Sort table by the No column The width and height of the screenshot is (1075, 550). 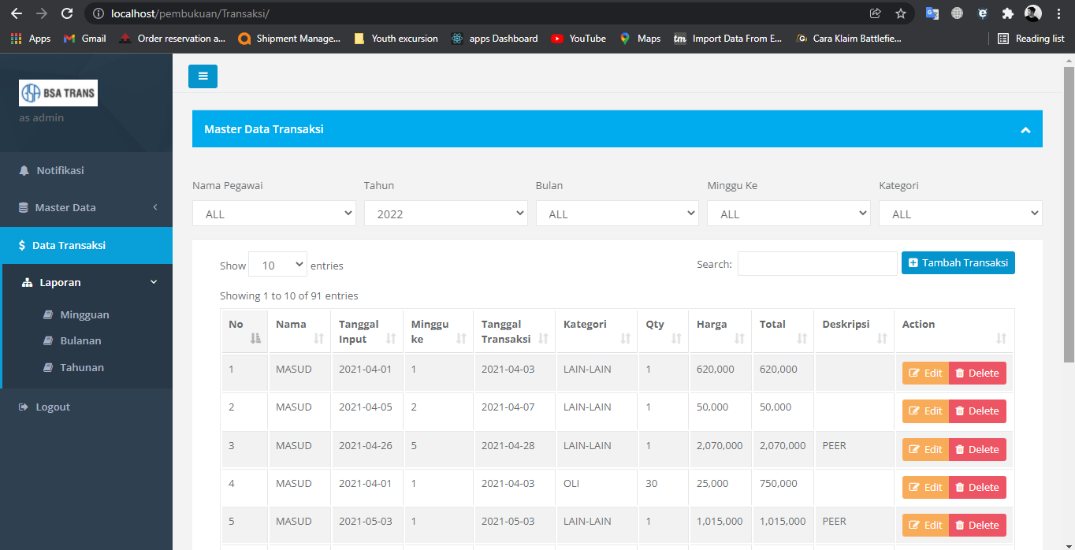[x=244, y=331]
